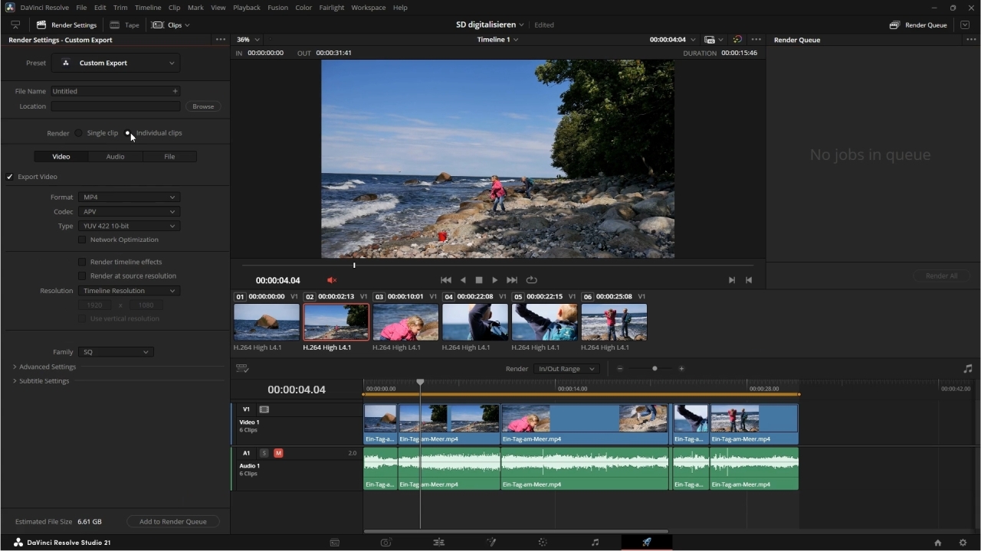Open the Timeline Resolution dropdown
This screenshot has width=981, height=551.
[129, 291]
